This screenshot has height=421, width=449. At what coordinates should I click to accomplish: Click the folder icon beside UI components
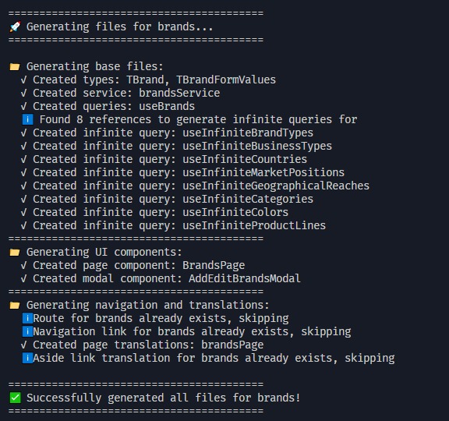pyautogui.click(x=15, y=253)
